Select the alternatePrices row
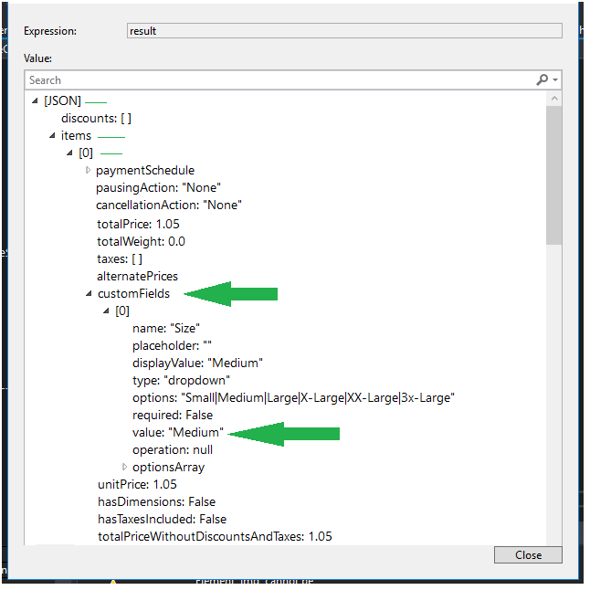Image resolution: width=590 pixels, height=590 pixels. point(137,276)
